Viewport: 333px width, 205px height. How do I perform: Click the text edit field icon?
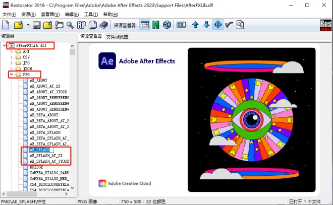point(181,25)
